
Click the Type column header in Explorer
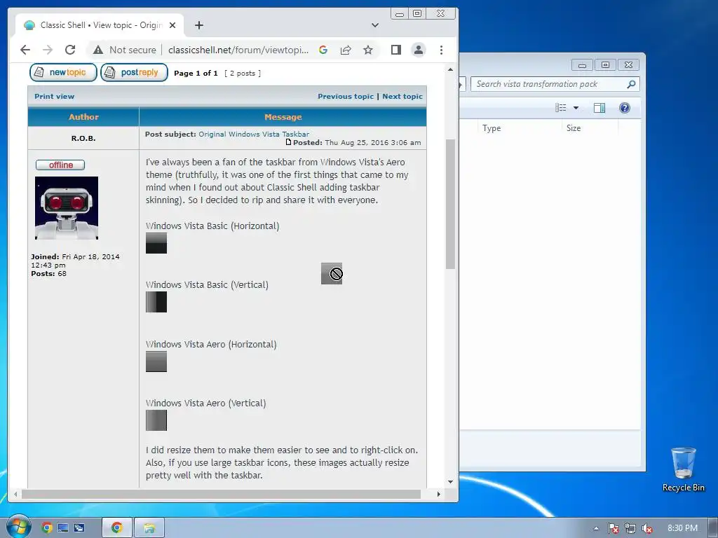pos(520,128)
